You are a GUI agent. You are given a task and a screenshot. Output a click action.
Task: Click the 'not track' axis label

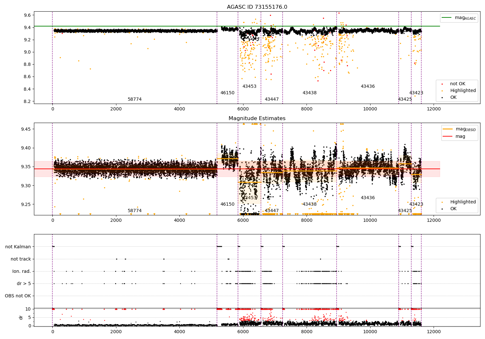(x=21, y=259)
